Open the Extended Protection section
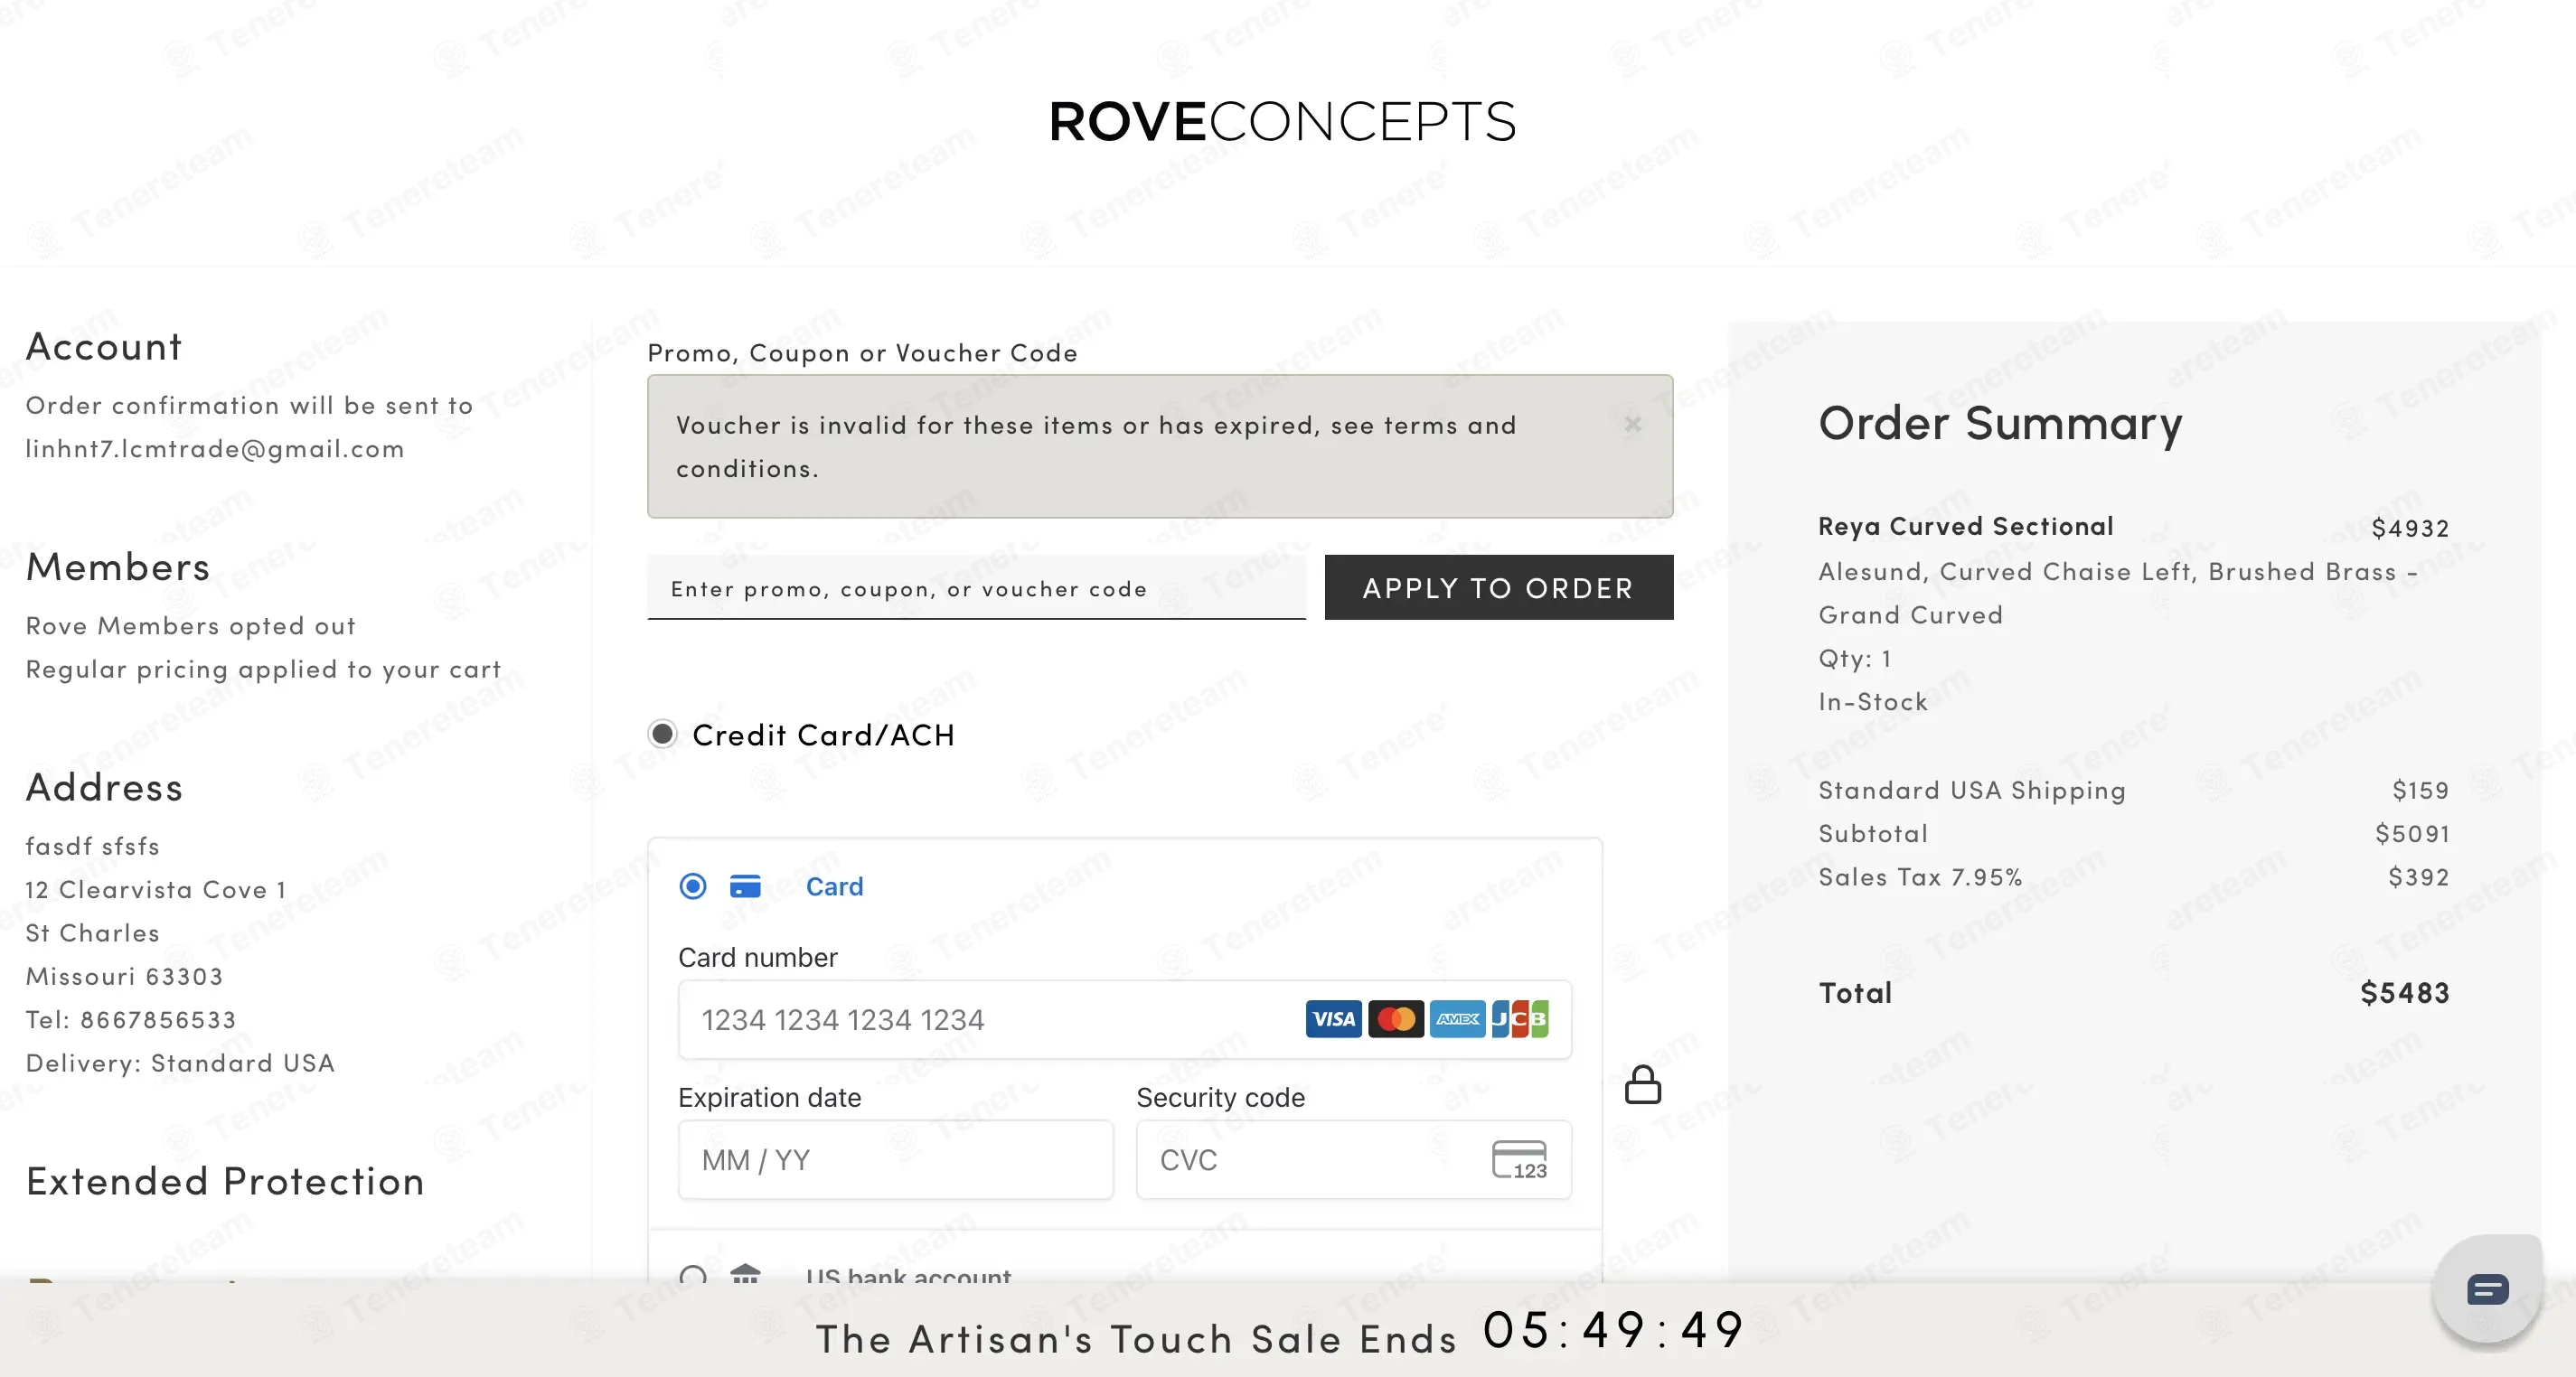 click(226, 1182)
